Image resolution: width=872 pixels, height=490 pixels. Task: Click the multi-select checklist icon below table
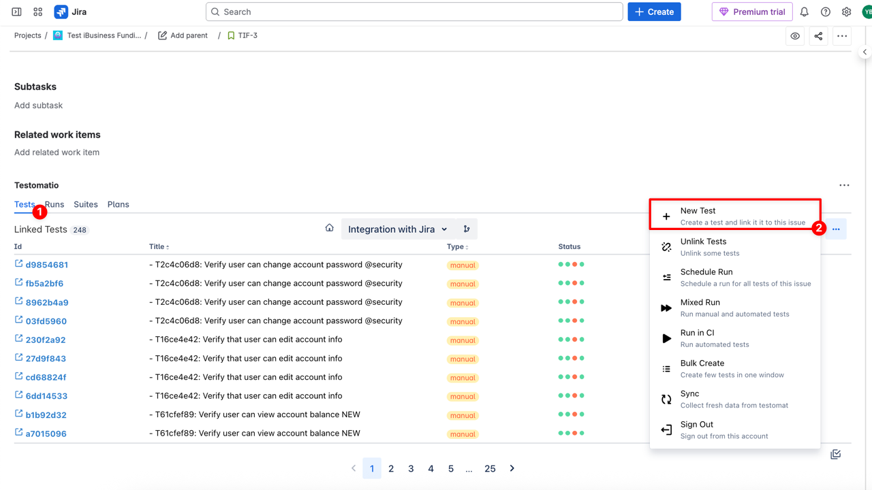(x=835, y=455)
